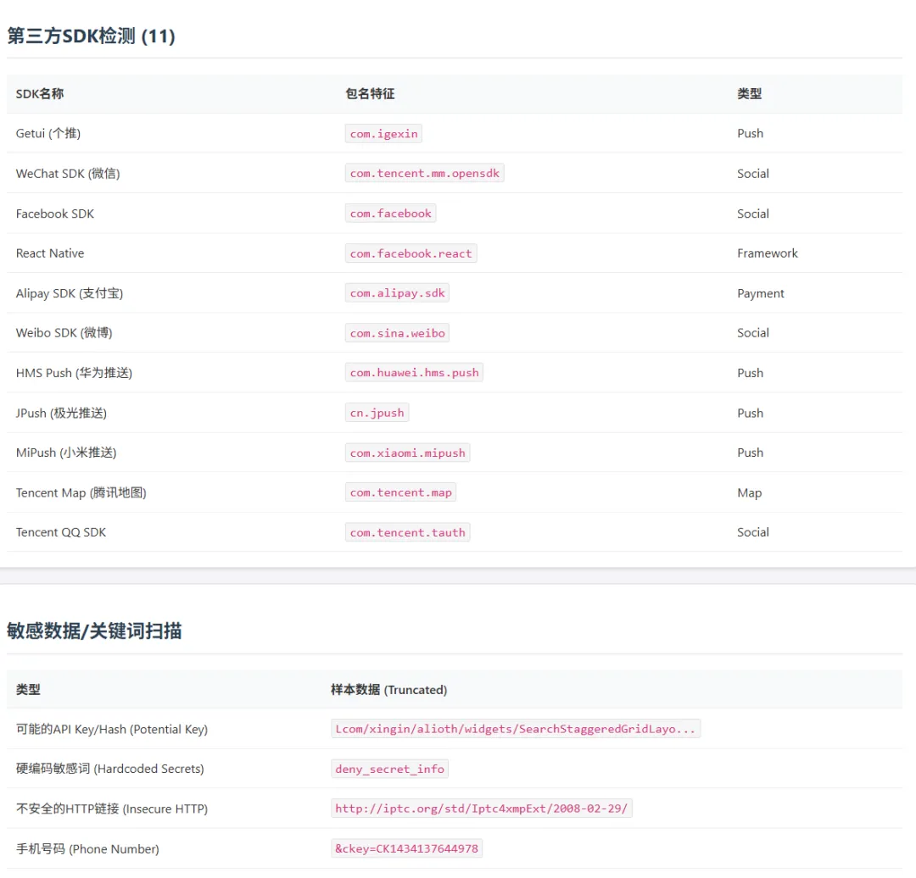Viewport: 916px width, 878px height.
Task: Click Social type in the Facebook SDK row
Action: pos(753,214)
